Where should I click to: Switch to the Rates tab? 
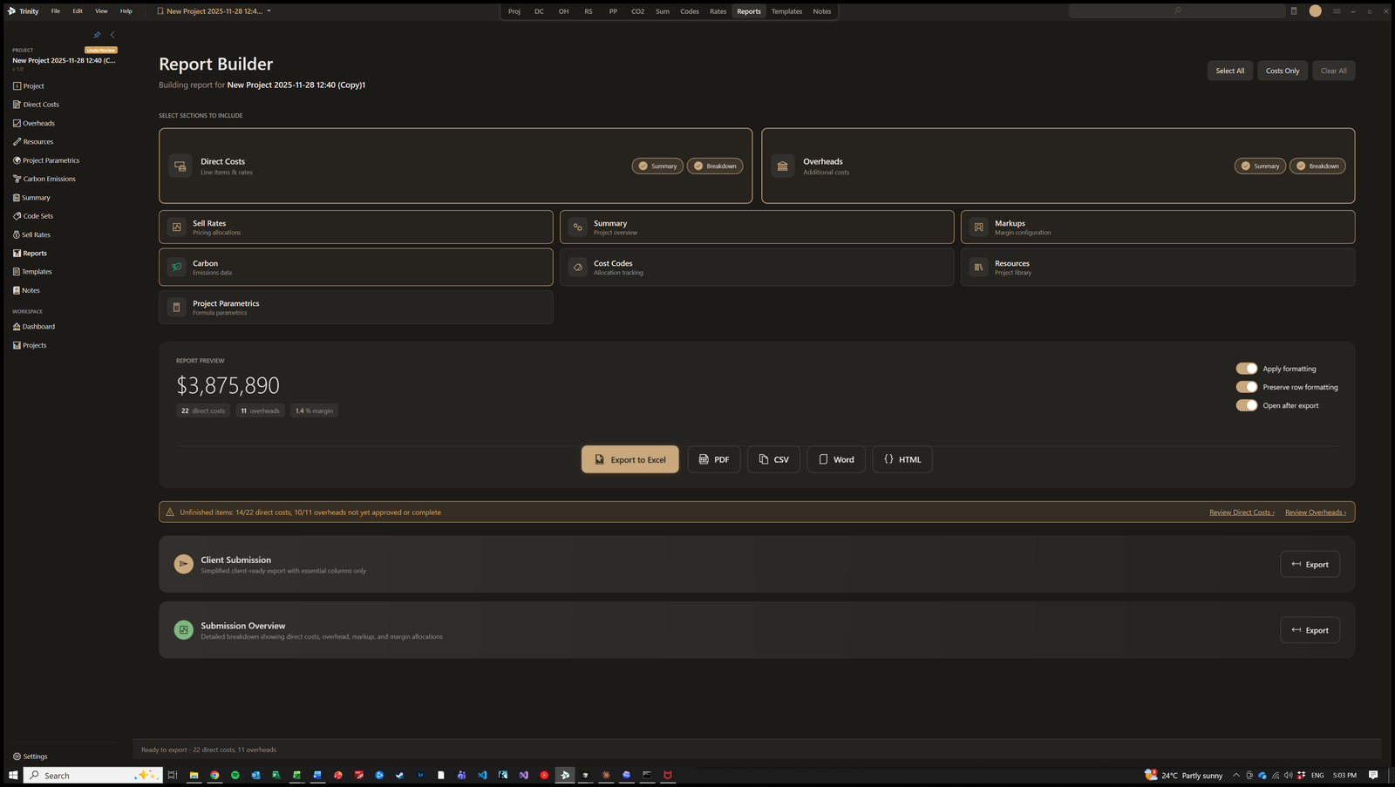coord(718,11)
